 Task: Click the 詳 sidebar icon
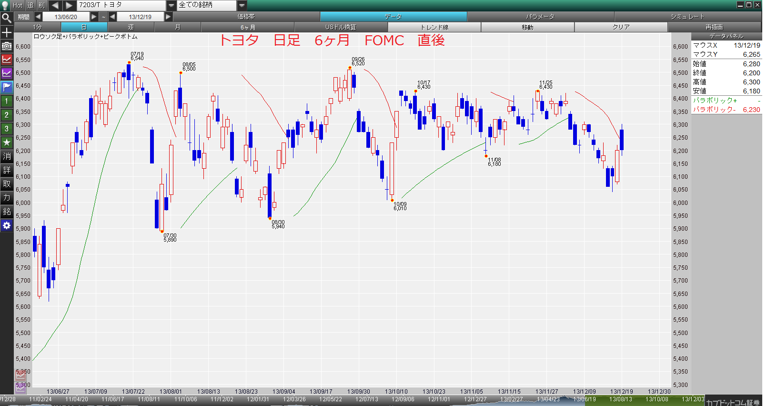[x=7, y=170]
